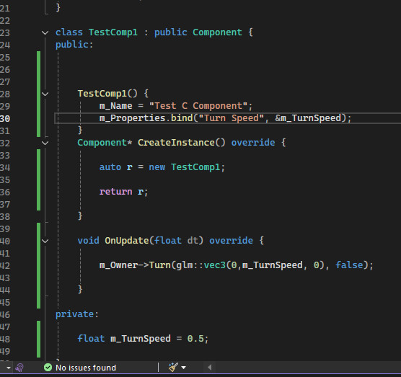Screen dimensions: 401x377
Task: Click line number 42 in the gutter
Action: [5, 265]
